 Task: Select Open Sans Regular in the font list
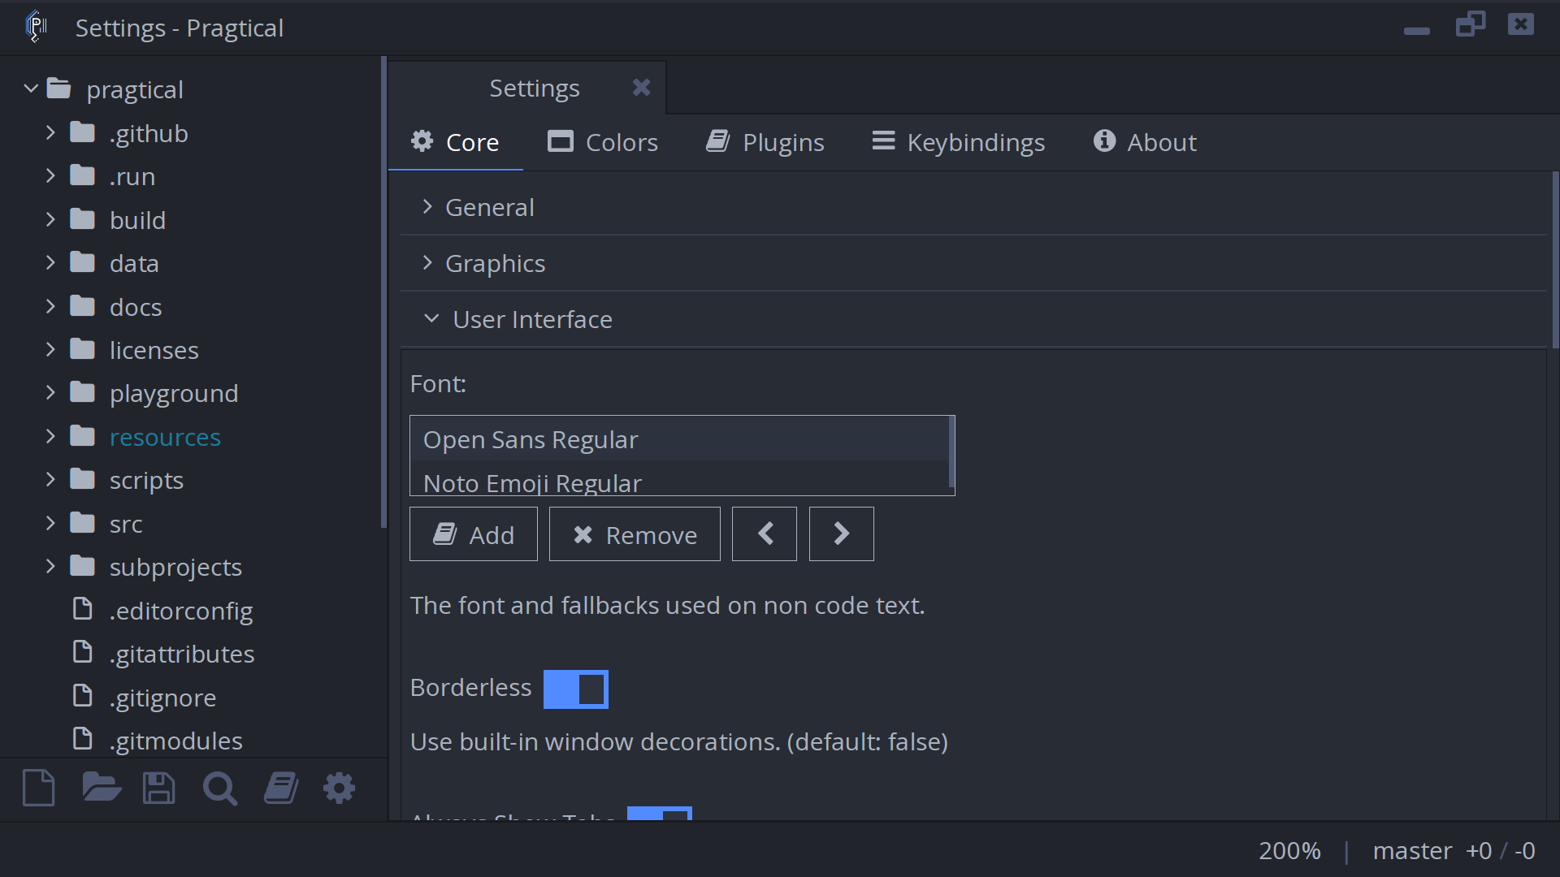click(x=679, y=439)
